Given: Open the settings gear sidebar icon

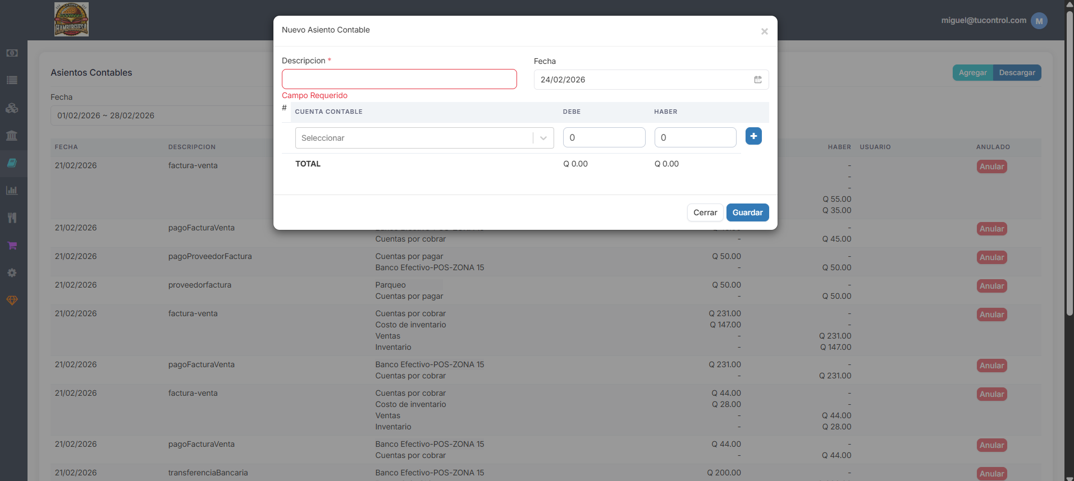Looking at the screenshot, I should [12, 272].
